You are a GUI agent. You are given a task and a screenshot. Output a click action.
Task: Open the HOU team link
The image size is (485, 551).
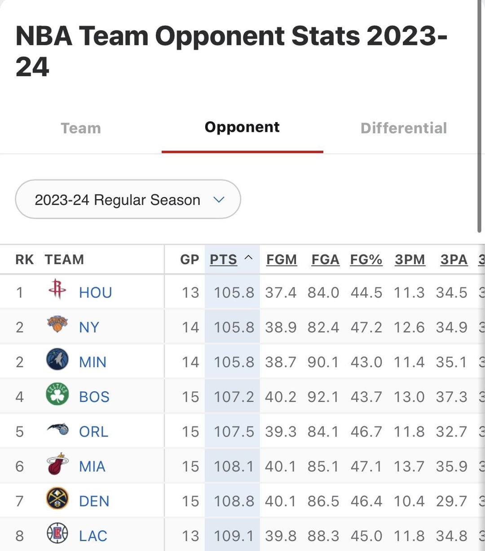pyautogui.click(x=95, y=293)
